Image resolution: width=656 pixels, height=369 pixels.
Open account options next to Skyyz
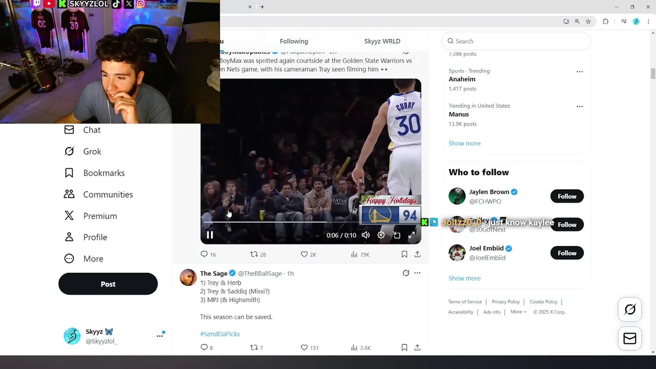coord(160,336)
